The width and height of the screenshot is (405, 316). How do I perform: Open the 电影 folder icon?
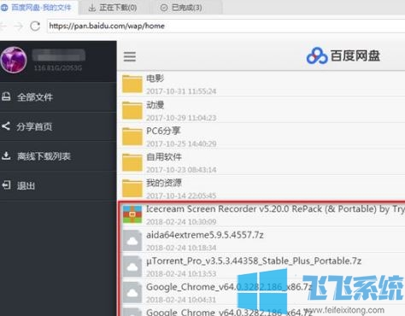coord(132,84)
